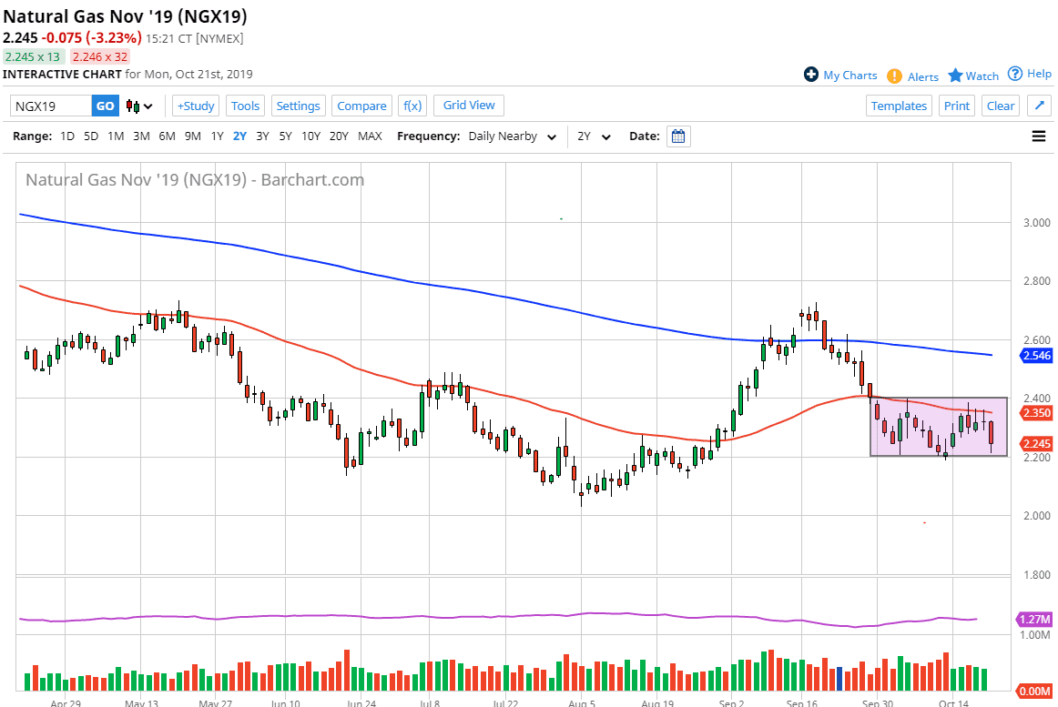Click the Print button
Image resolution: width=1058 pixels, height=707 pixels.
(x=956, y=106)
